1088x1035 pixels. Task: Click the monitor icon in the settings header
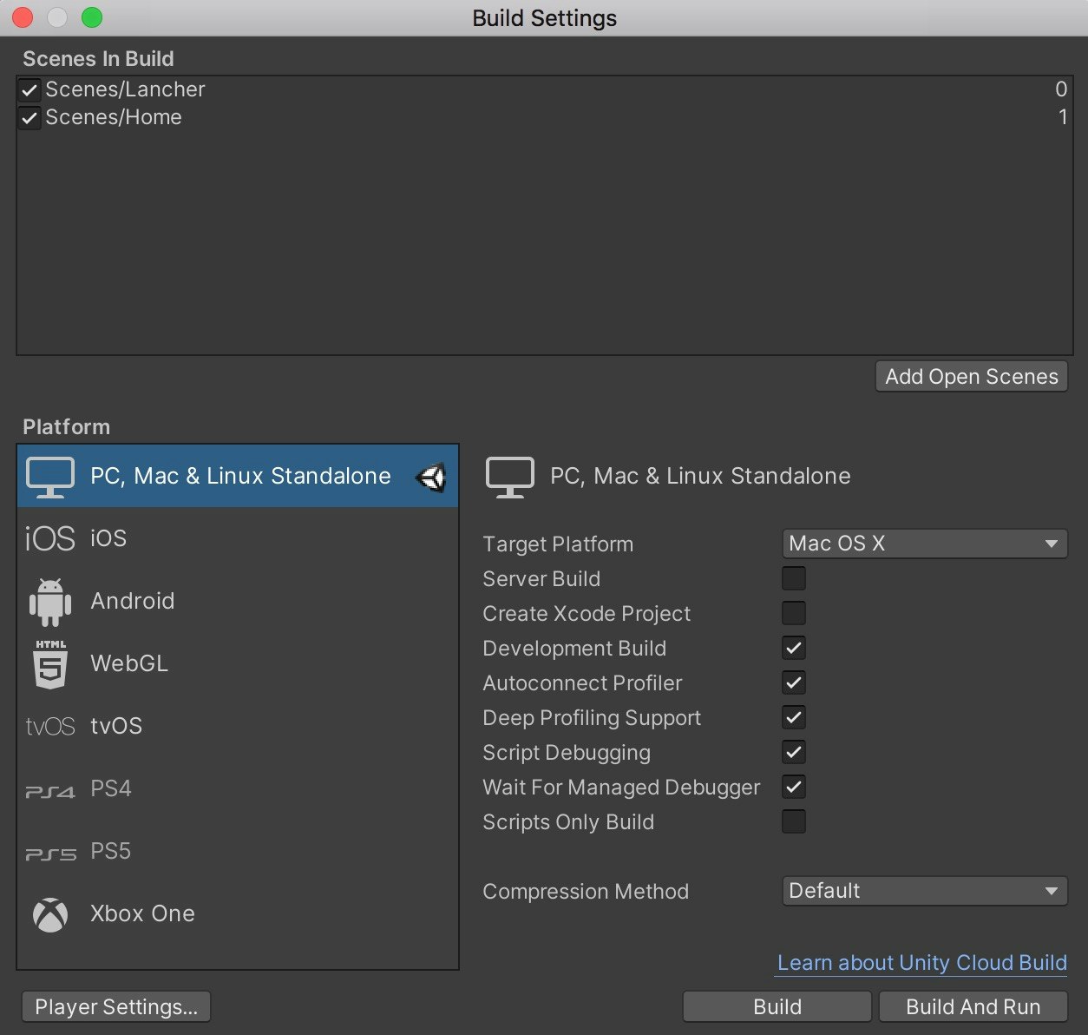click(x=510, y=477)
